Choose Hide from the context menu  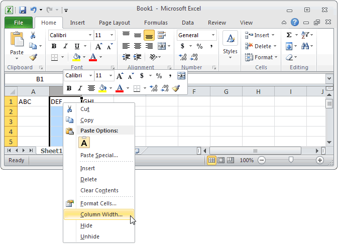point(99,225)
